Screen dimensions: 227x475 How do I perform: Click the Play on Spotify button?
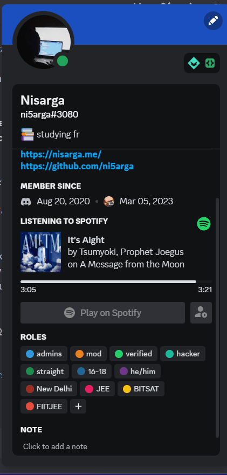(x=103, y=313)
